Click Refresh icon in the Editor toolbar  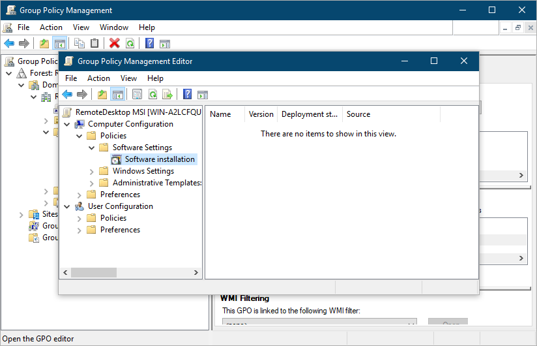(152, 94)
